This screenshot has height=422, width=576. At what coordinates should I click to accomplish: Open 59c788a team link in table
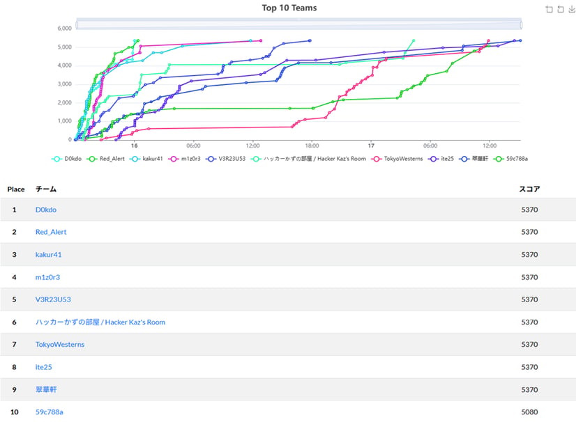click(x=50, y=412)
